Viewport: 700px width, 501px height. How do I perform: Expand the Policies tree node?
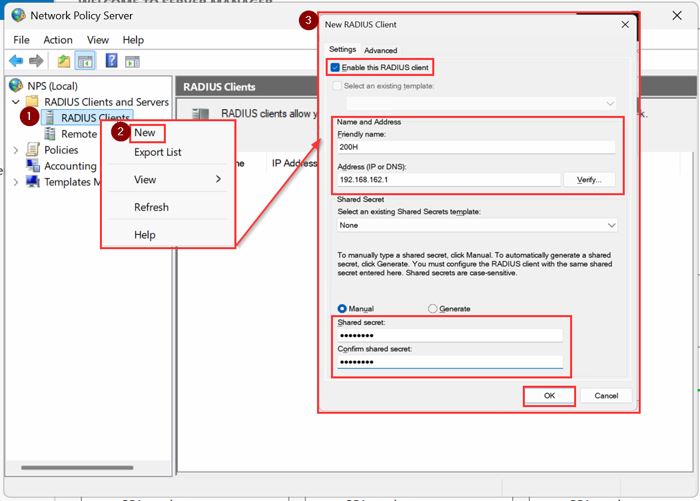click(x=15, y=150)
